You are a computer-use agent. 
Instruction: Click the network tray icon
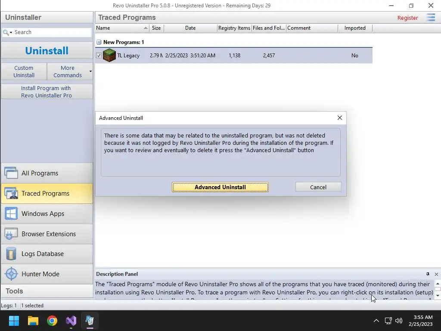pyautogui.click(x=388, y=321)
